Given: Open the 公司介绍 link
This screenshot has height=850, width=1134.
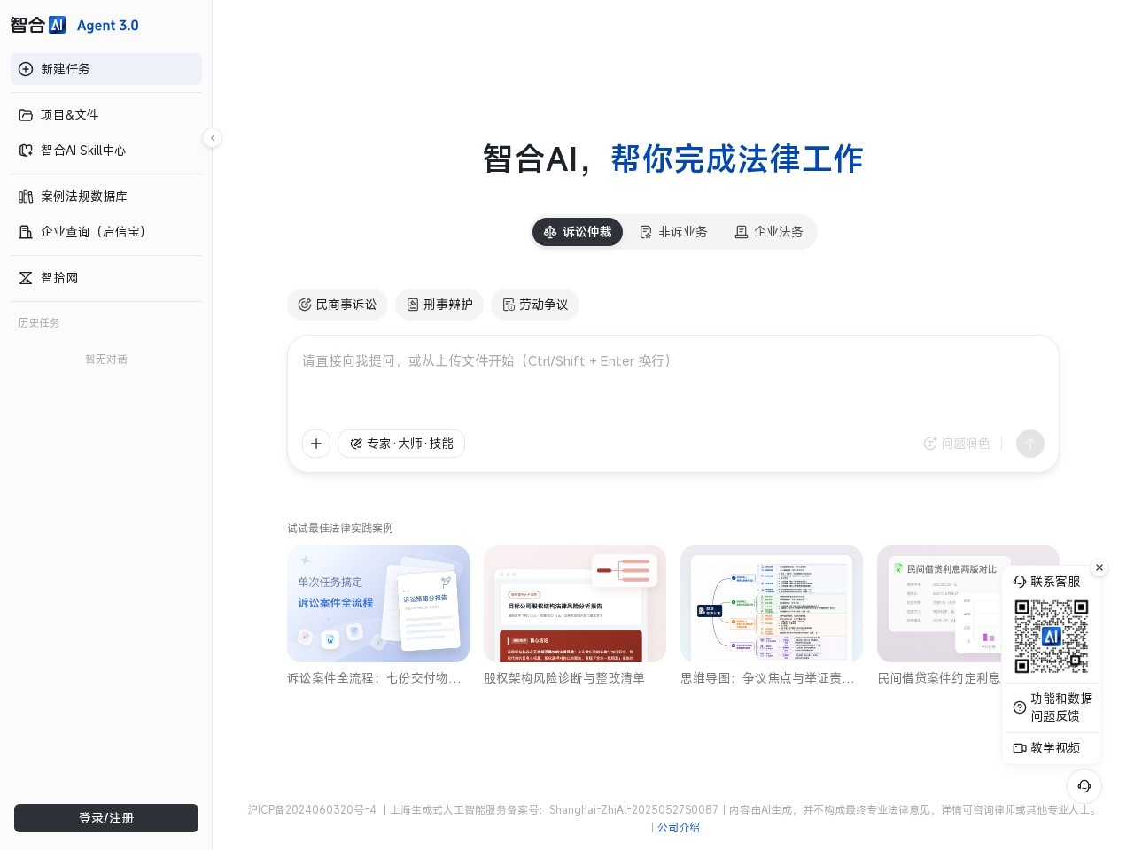Looking at the screenshot, I should 679,827.
